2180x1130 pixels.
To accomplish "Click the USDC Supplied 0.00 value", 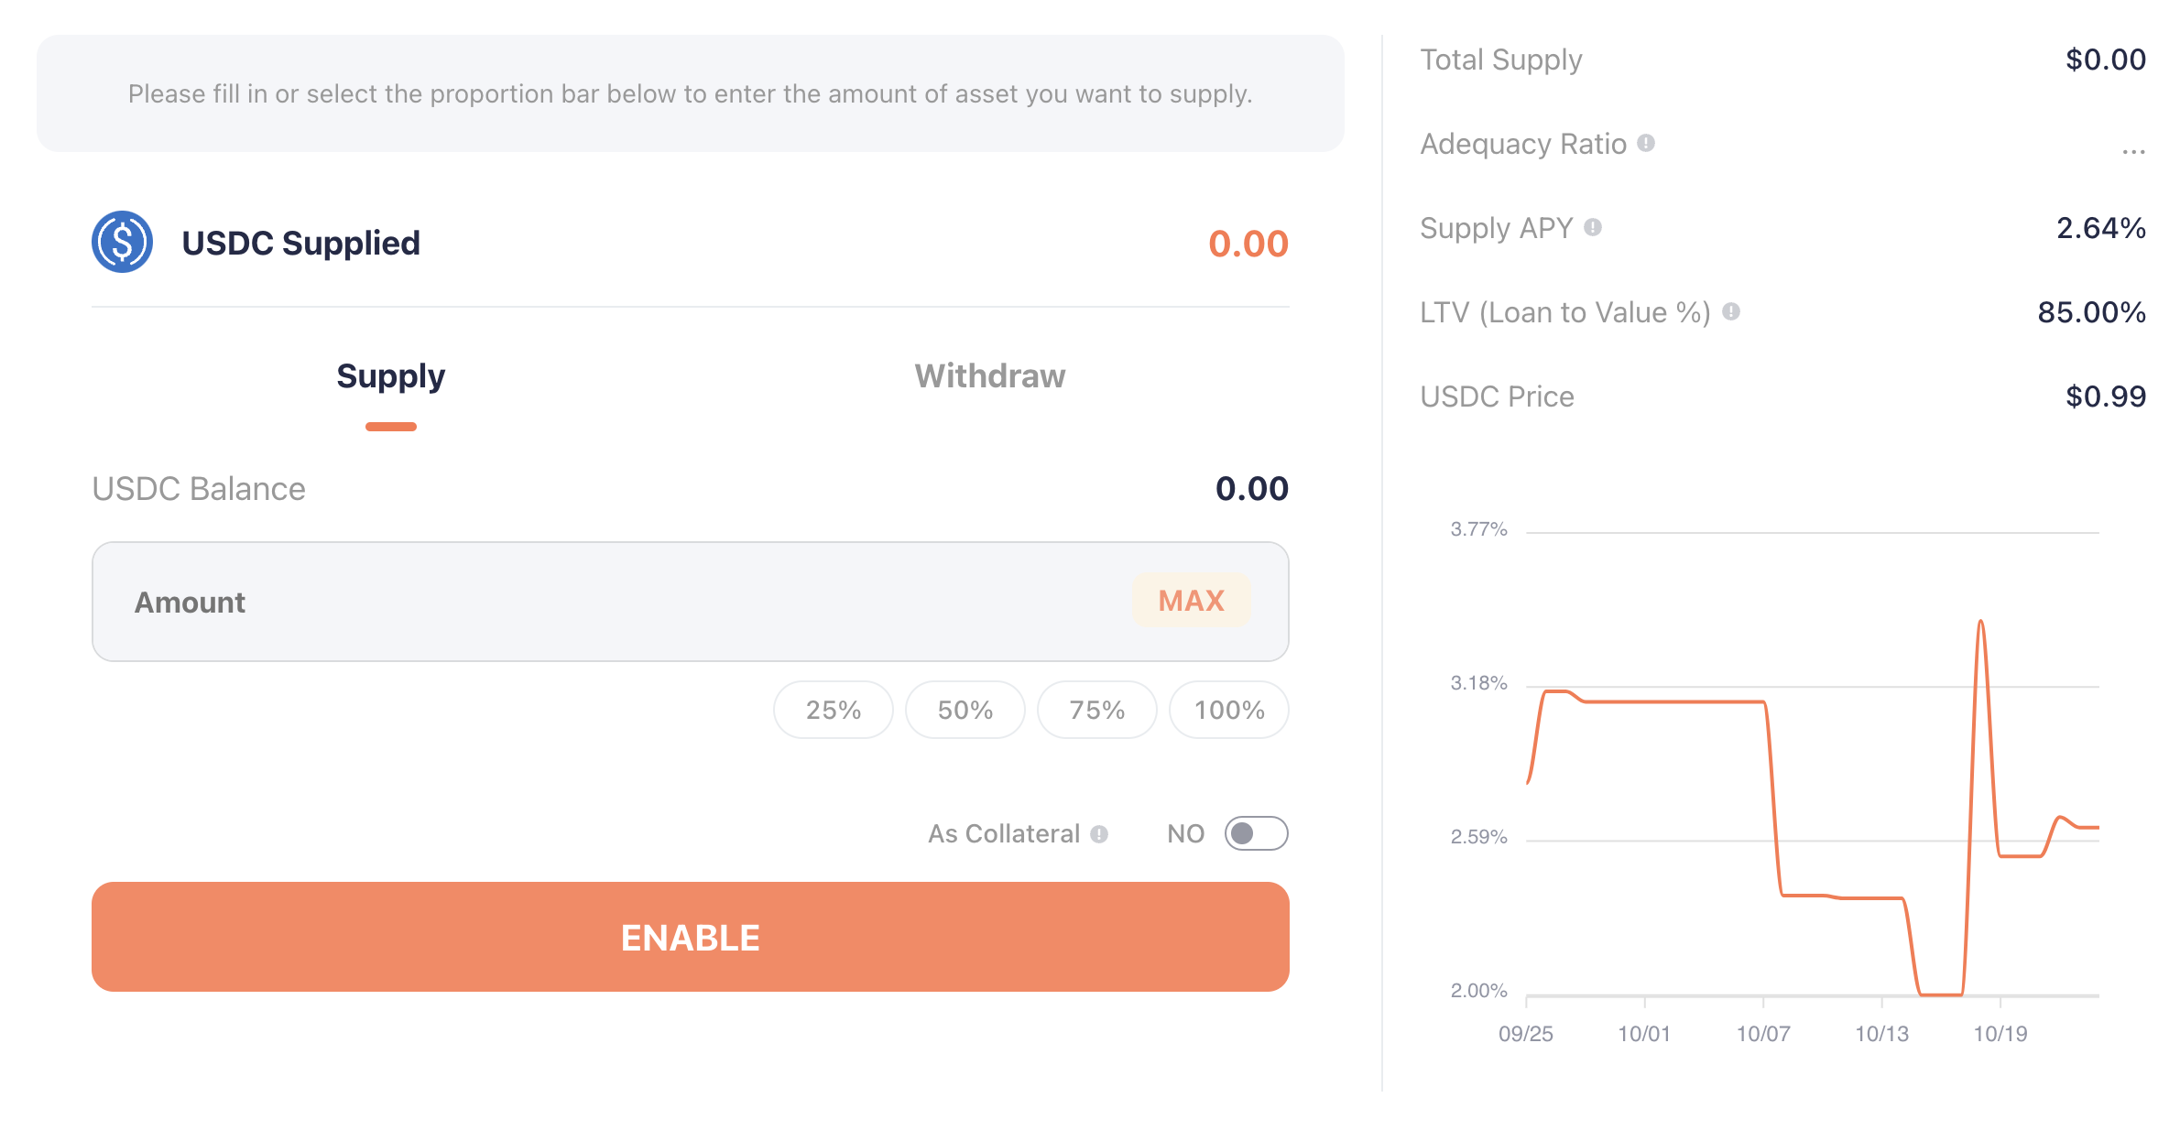I will pos(1248,244).
